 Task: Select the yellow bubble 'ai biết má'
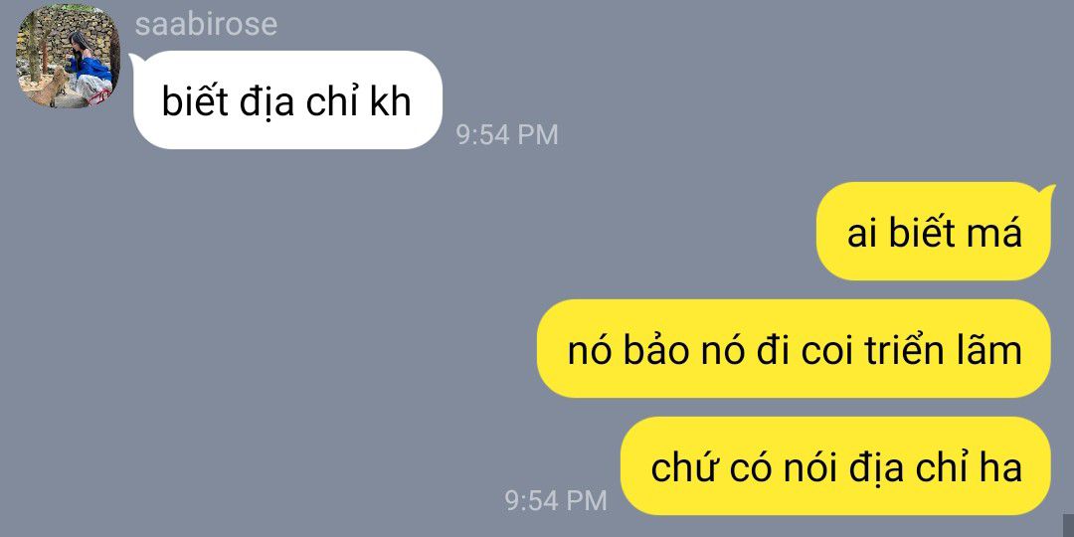pos(934,232)
